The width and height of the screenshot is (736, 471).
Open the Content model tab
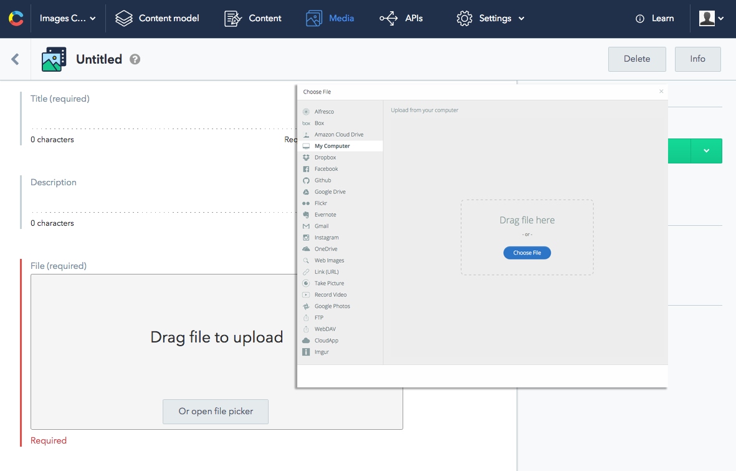(x=157, y=18)
